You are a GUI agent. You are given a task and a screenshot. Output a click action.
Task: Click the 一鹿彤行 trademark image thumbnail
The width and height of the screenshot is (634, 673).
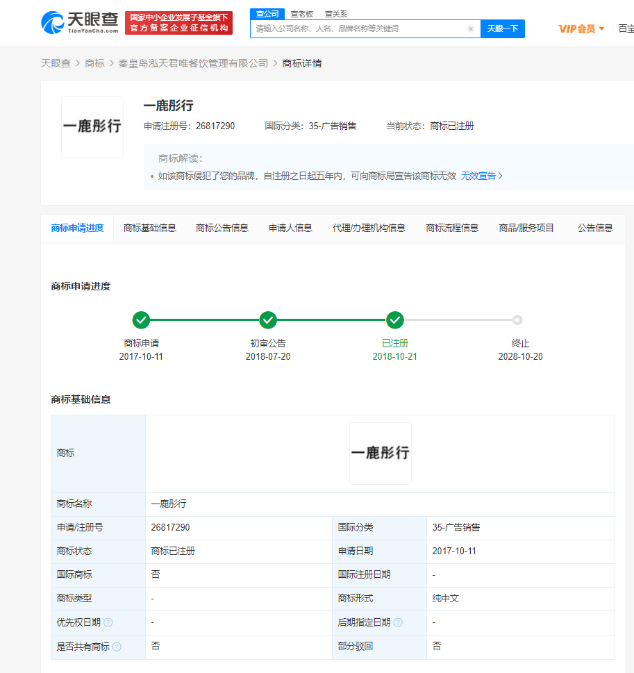(x=92, y=126)
